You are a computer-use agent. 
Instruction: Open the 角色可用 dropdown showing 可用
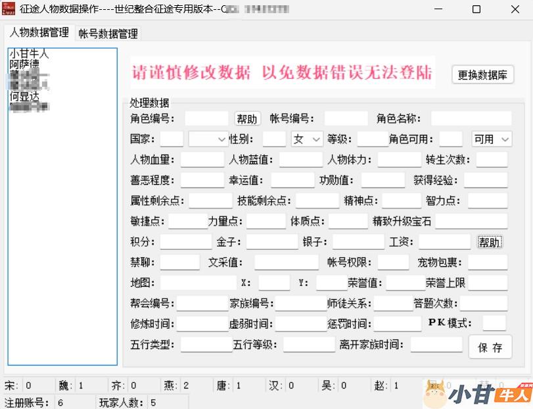492,139
